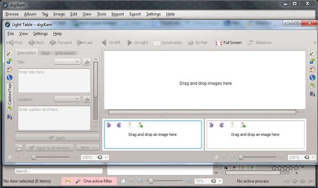The image size is (318, 188).
Task: Toggle Synchronize preview mode
Action: (167, 43)
